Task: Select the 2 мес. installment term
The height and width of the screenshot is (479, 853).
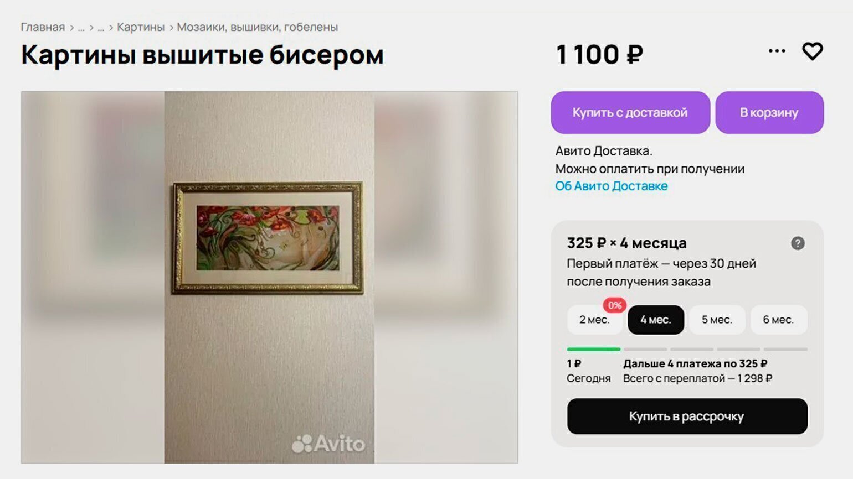Action: point(594,320)
